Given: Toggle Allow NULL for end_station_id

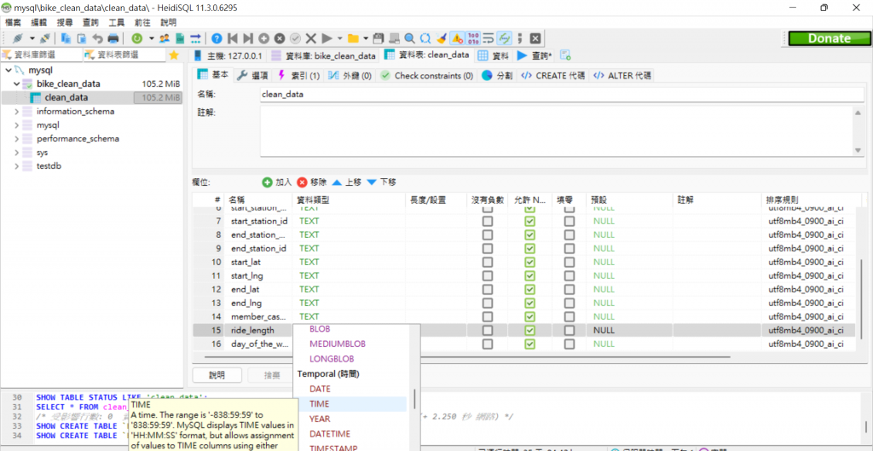Looking at the screenshot, I should click(530, 248).
